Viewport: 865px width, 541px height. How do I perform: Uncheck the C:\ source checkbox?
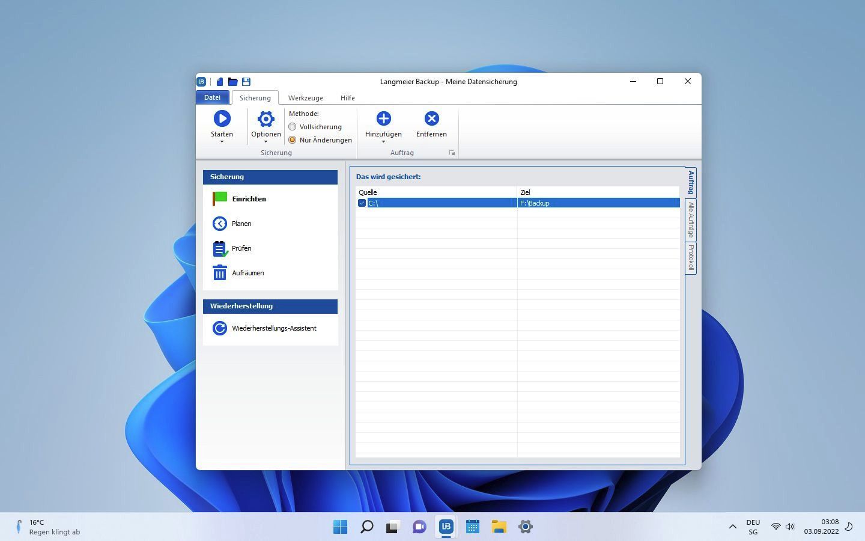362,203
